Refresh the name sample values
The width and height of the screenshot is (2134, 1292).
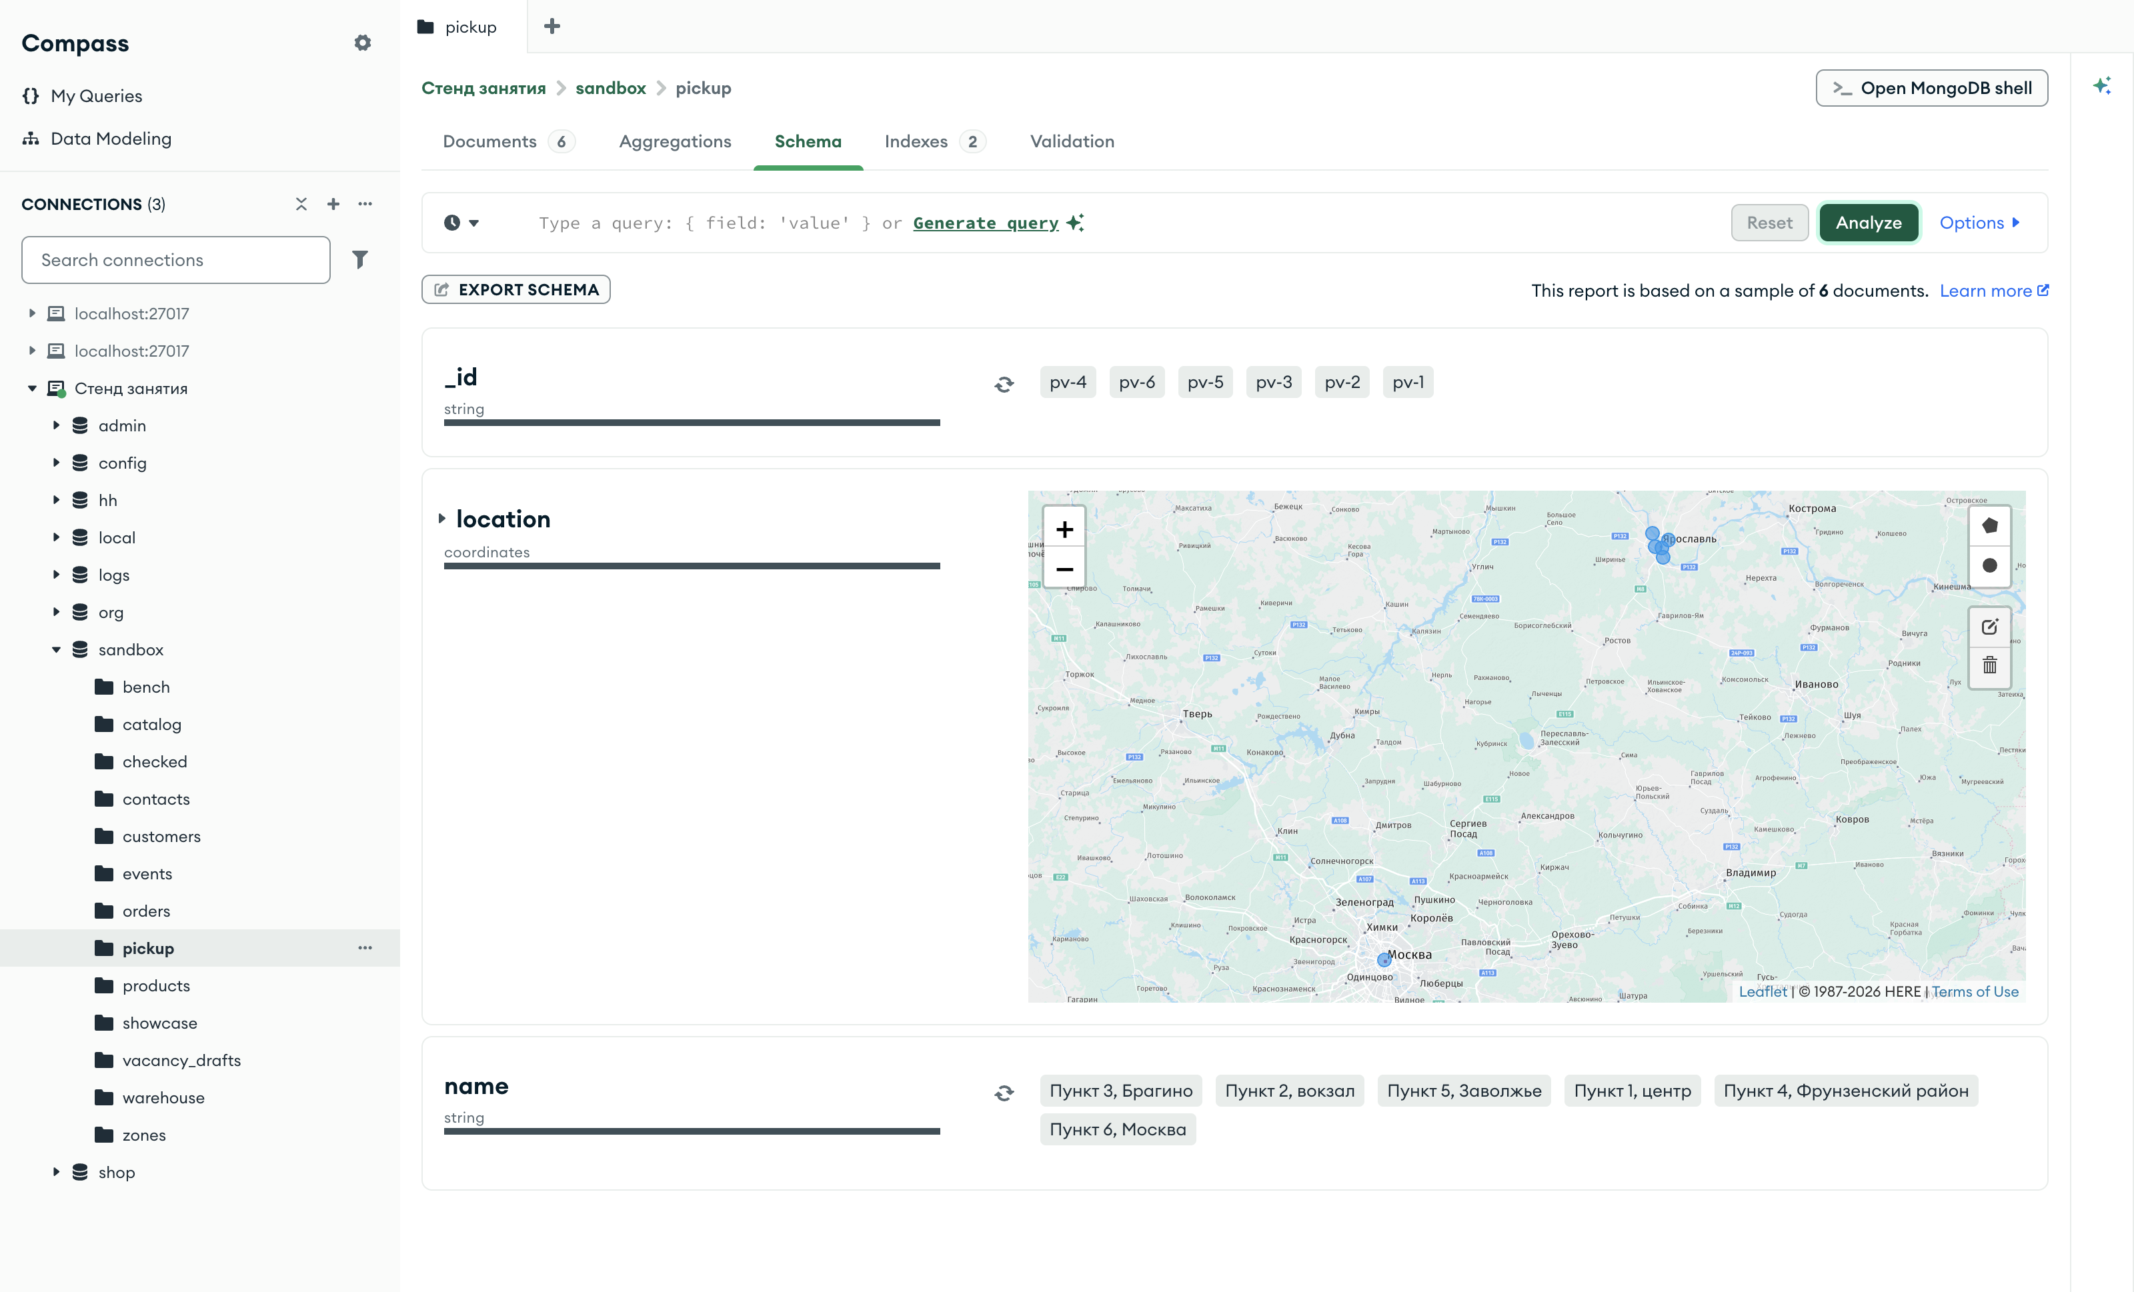[1004, 1094]
